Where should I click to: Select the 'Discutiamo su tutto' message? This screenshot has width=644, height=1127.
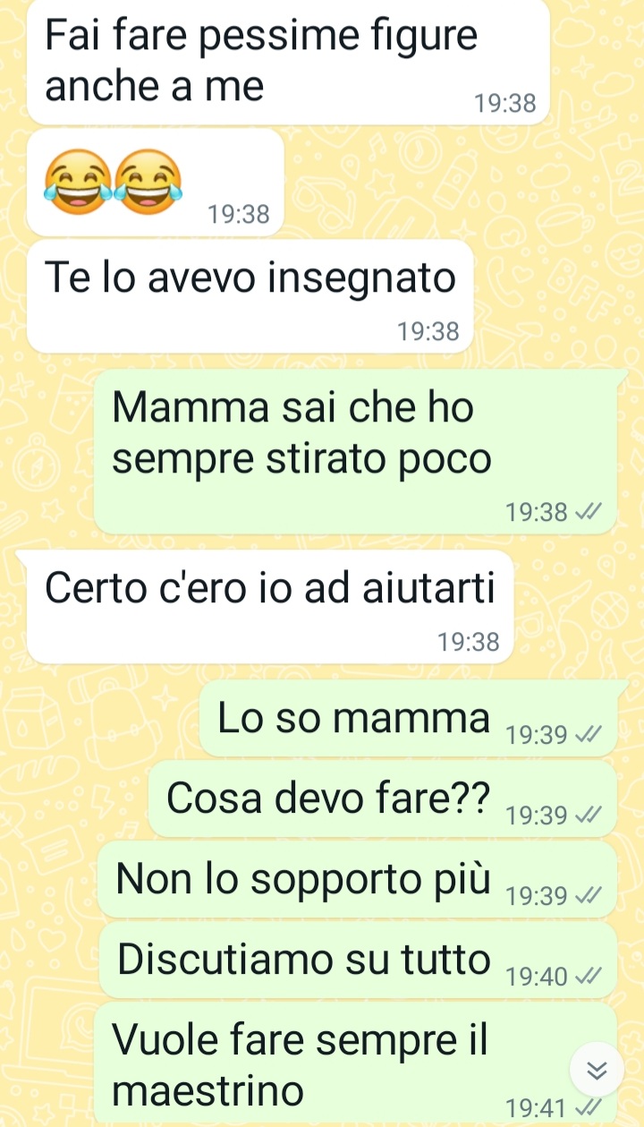click(358, 960)
